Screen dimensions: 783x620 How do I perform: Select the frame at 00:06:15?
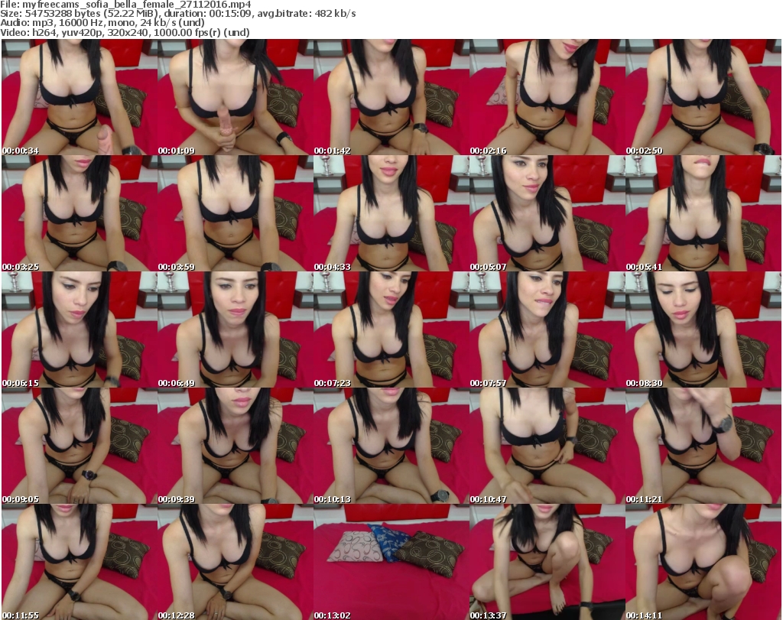point(79,329)
